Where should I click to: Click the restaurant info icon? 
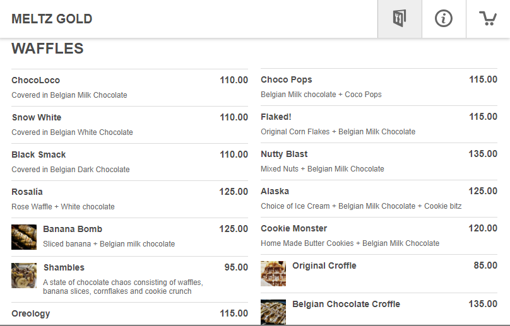pyautogui.click(x=444, y=19)
